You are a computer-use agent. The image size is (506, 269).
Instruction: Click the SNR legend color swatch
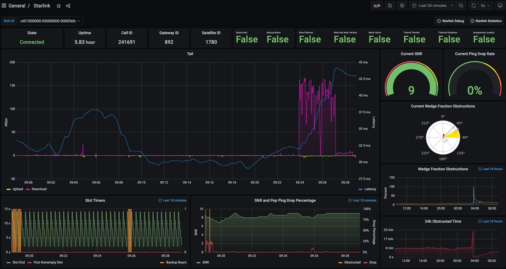(198, 263)
